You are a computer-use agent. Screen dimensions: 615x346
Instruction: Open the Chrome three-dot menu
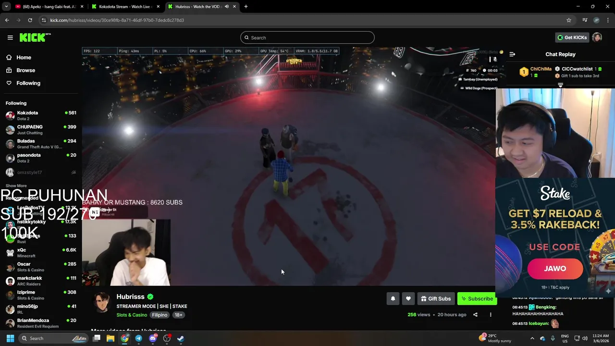(x=608, y=20)
